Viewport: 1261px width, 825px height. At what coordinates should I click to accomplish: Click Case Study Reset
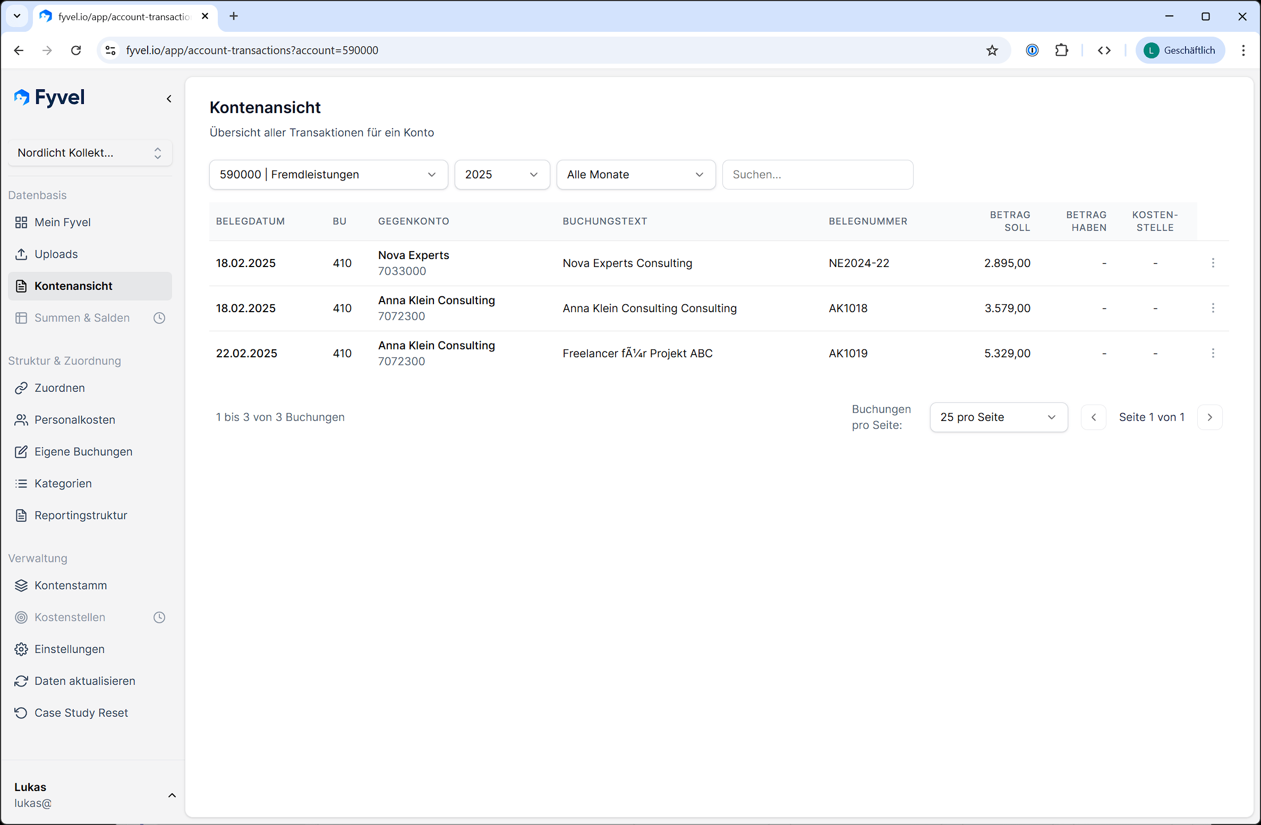(90, 713)
